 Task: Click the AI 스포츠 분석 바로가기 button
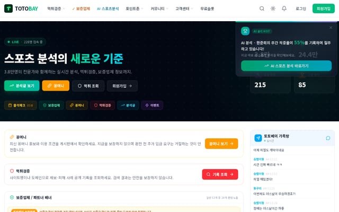(x=286, y=66)
